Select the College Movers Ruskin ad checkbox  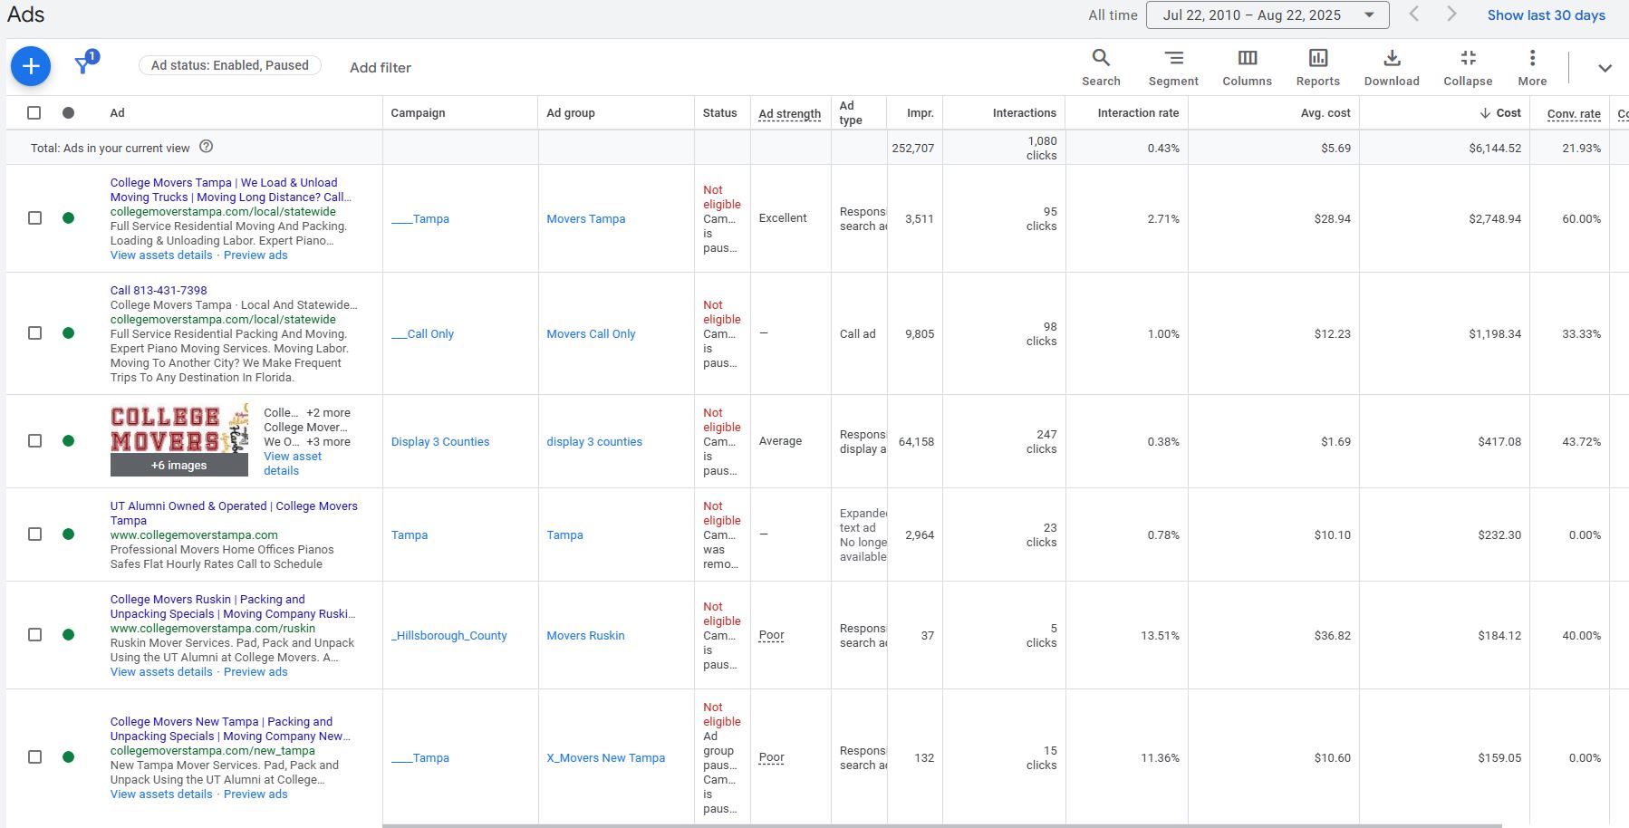[x=34, y=634]
